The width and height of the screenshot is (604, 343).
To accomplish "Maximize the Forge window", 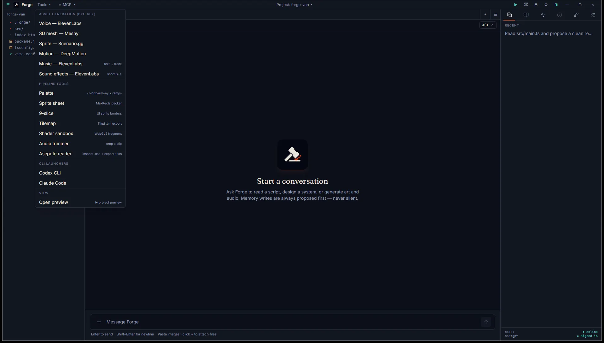I will click(x=580, y=5).
